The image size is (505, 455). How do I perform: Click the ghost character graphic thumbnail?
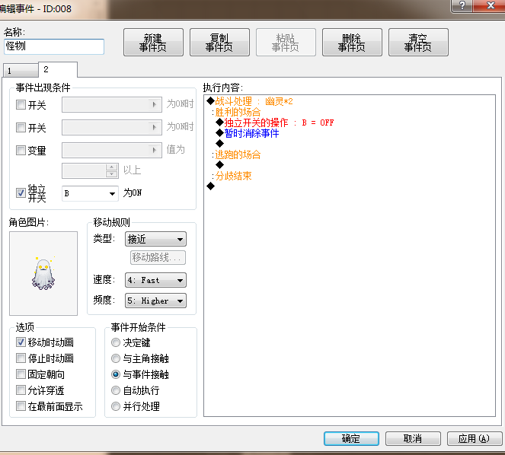click(x=43, y=273)
